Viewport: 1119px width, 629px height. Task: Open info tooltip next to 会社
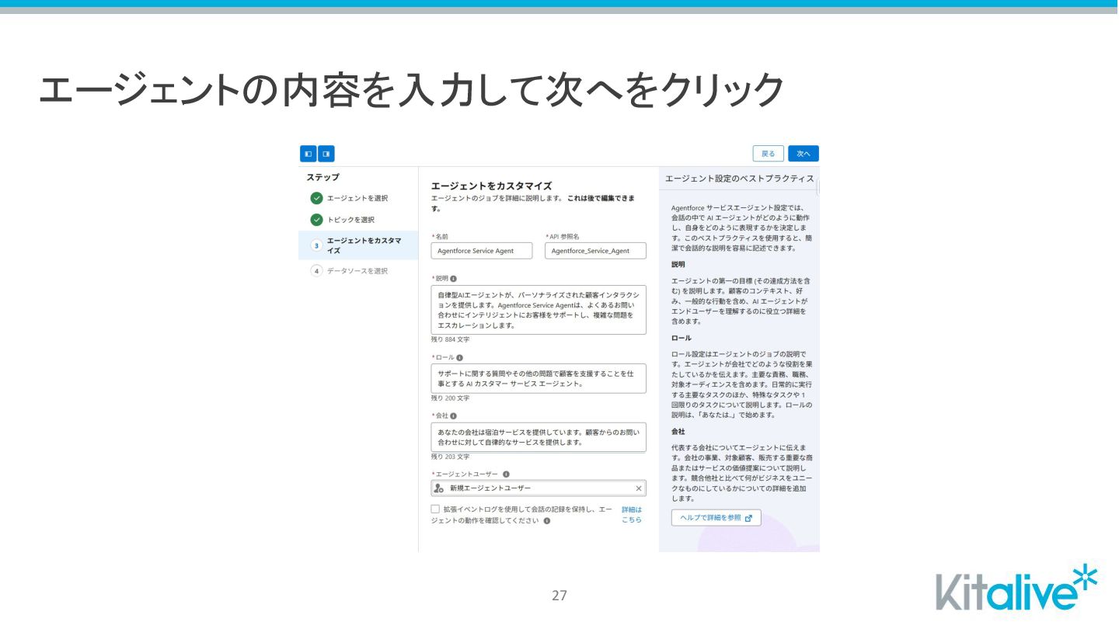click(x=454, y=416)
